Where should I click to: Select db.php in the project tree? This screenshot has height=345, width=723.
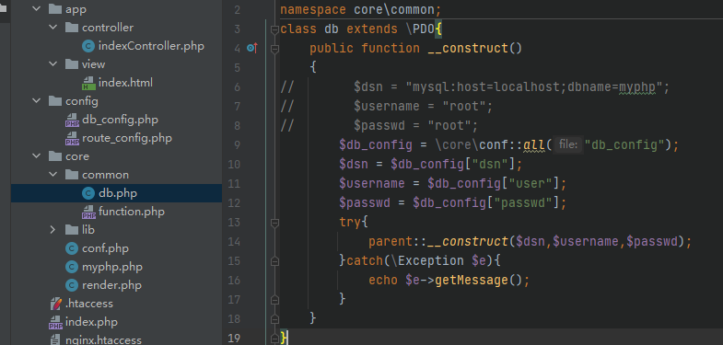(x=118, y=193)
